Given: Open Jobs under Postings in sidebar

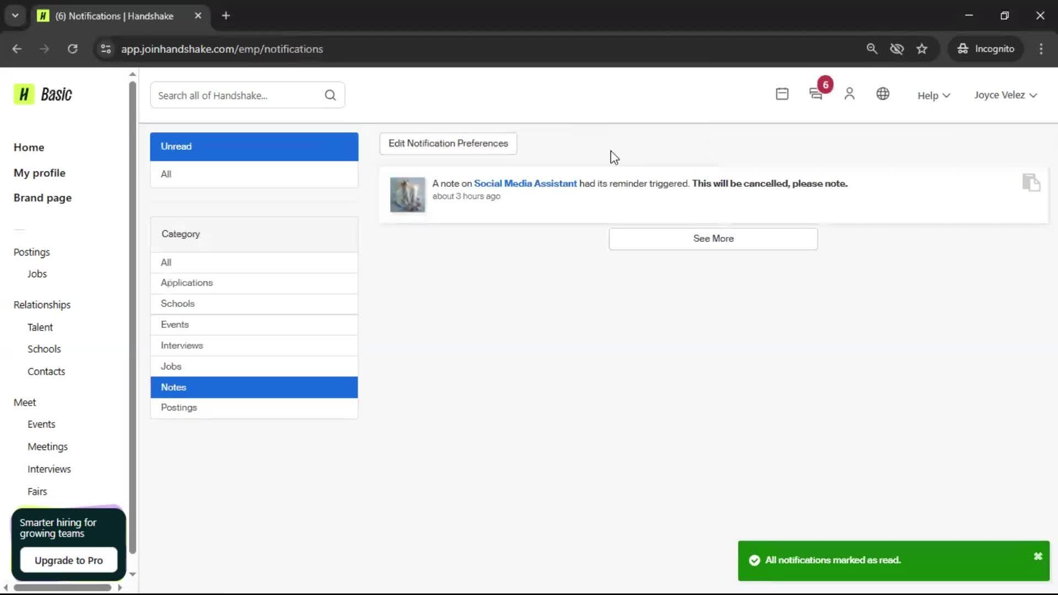Looking at the screenshot, I should coord(37,274).
